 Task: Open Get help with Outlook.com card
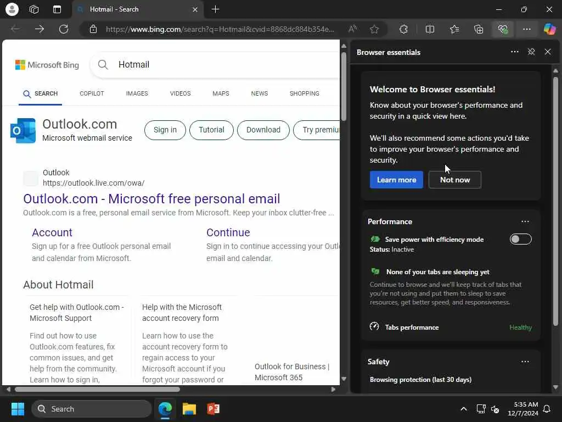coord(77,313)
